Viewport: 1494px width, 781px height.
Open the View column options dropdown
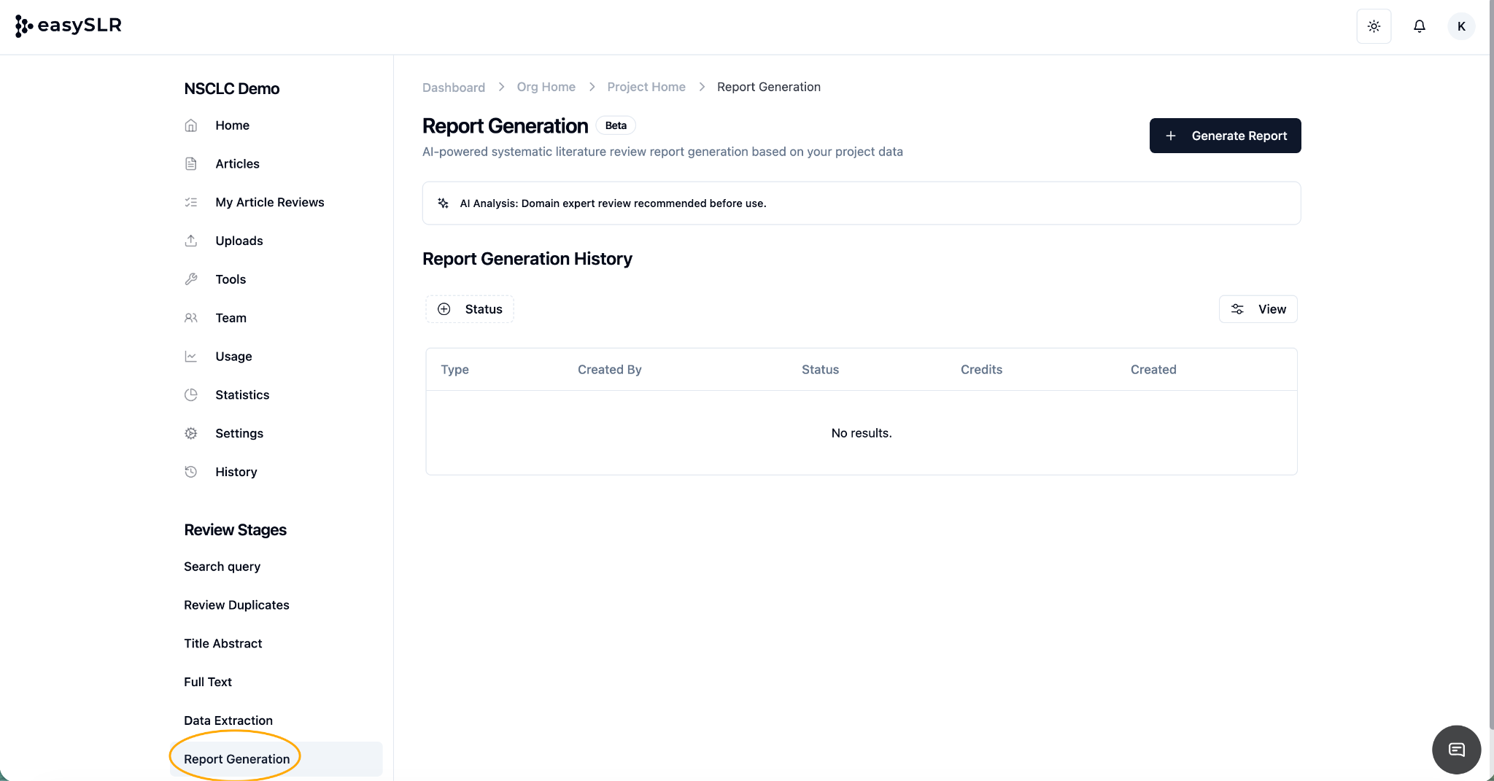click(1258, 309)
